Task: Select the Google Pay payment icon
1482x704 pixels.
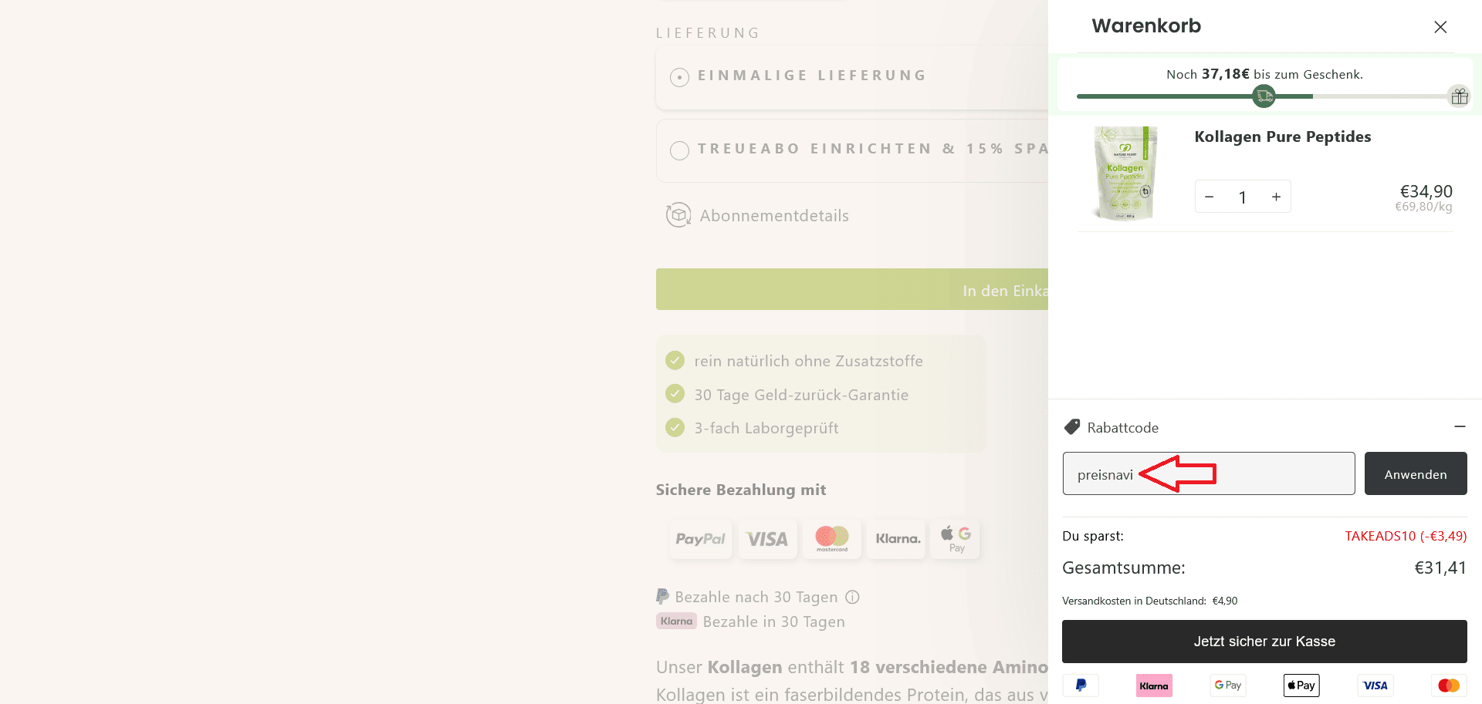Action: point(1227,685)
